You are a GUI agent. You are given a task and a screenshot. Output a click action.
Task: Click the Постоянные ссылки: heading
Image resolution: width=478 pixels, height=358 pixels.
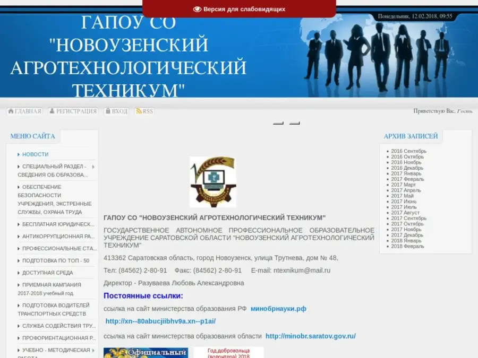[143, 296]
